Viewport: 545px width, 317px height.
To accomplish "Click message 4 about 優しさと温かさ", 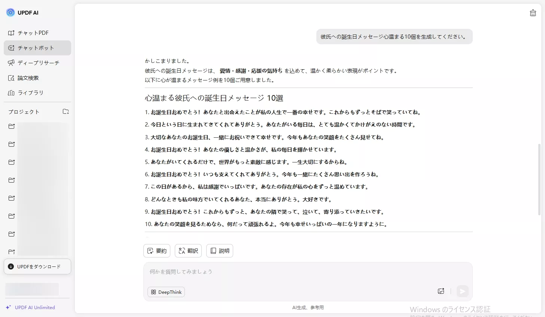I will [241, 150].
